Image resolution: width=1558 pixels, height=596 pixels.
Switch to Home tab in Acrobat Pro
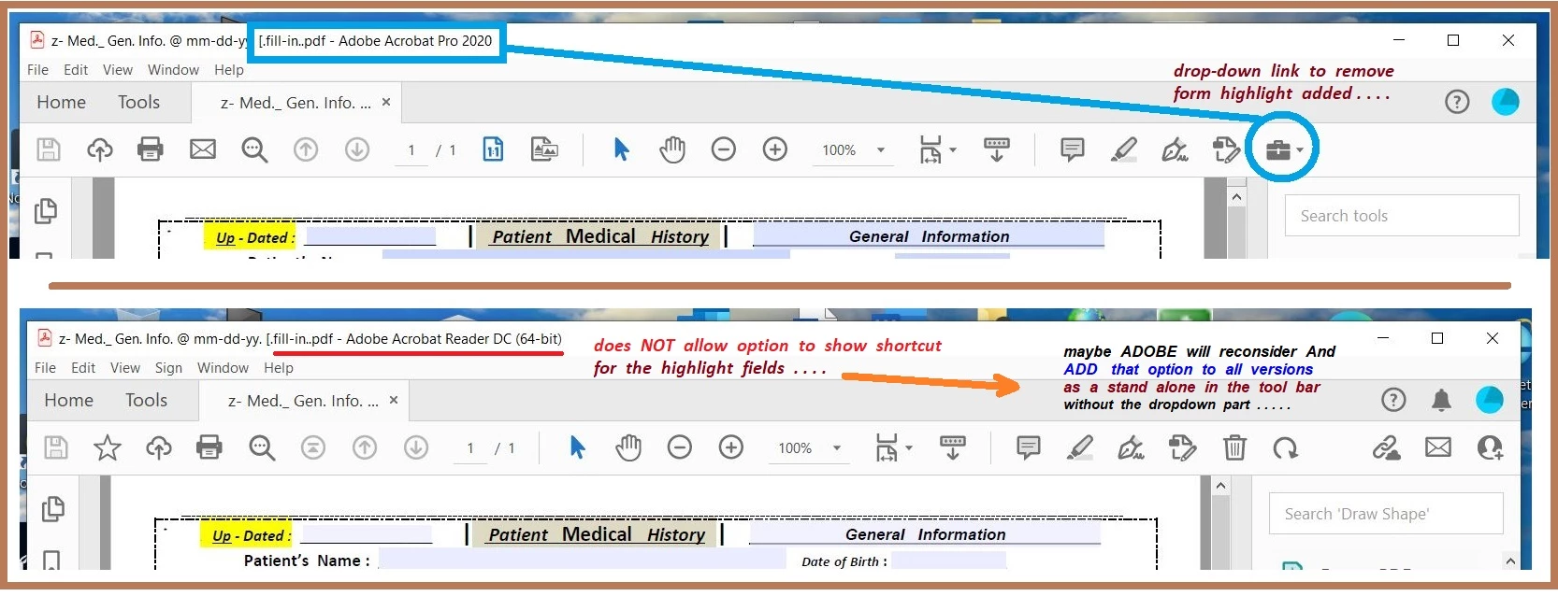pos(61,102)
